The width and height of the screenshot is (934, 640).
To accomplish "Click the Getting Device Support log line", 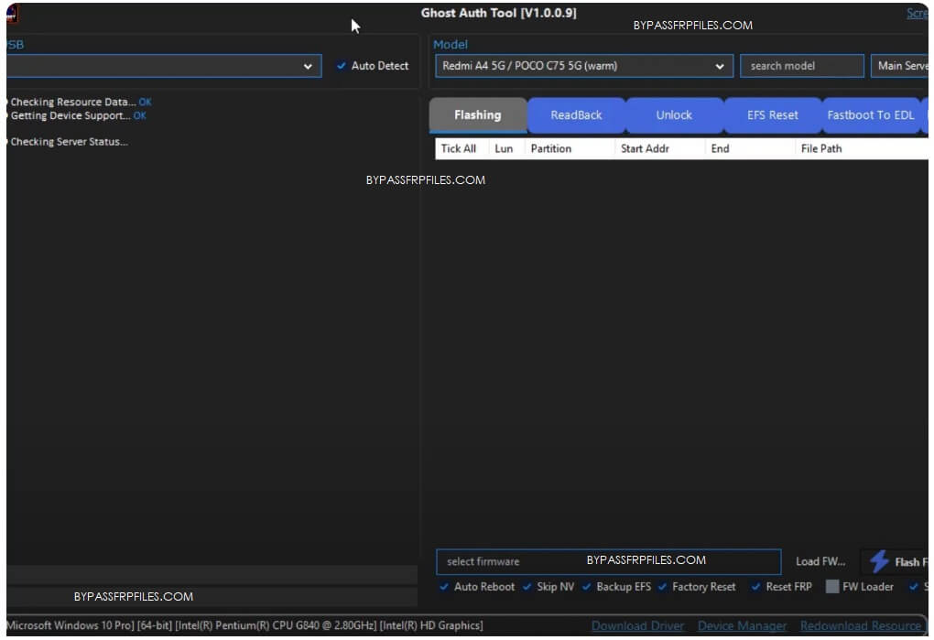I will tap(78, 115).
